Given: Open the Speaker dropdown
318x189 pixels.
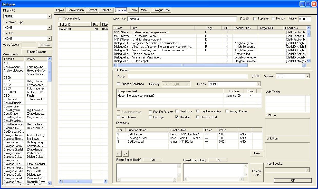Looking at the screenshot, I should tap(307, 76).
